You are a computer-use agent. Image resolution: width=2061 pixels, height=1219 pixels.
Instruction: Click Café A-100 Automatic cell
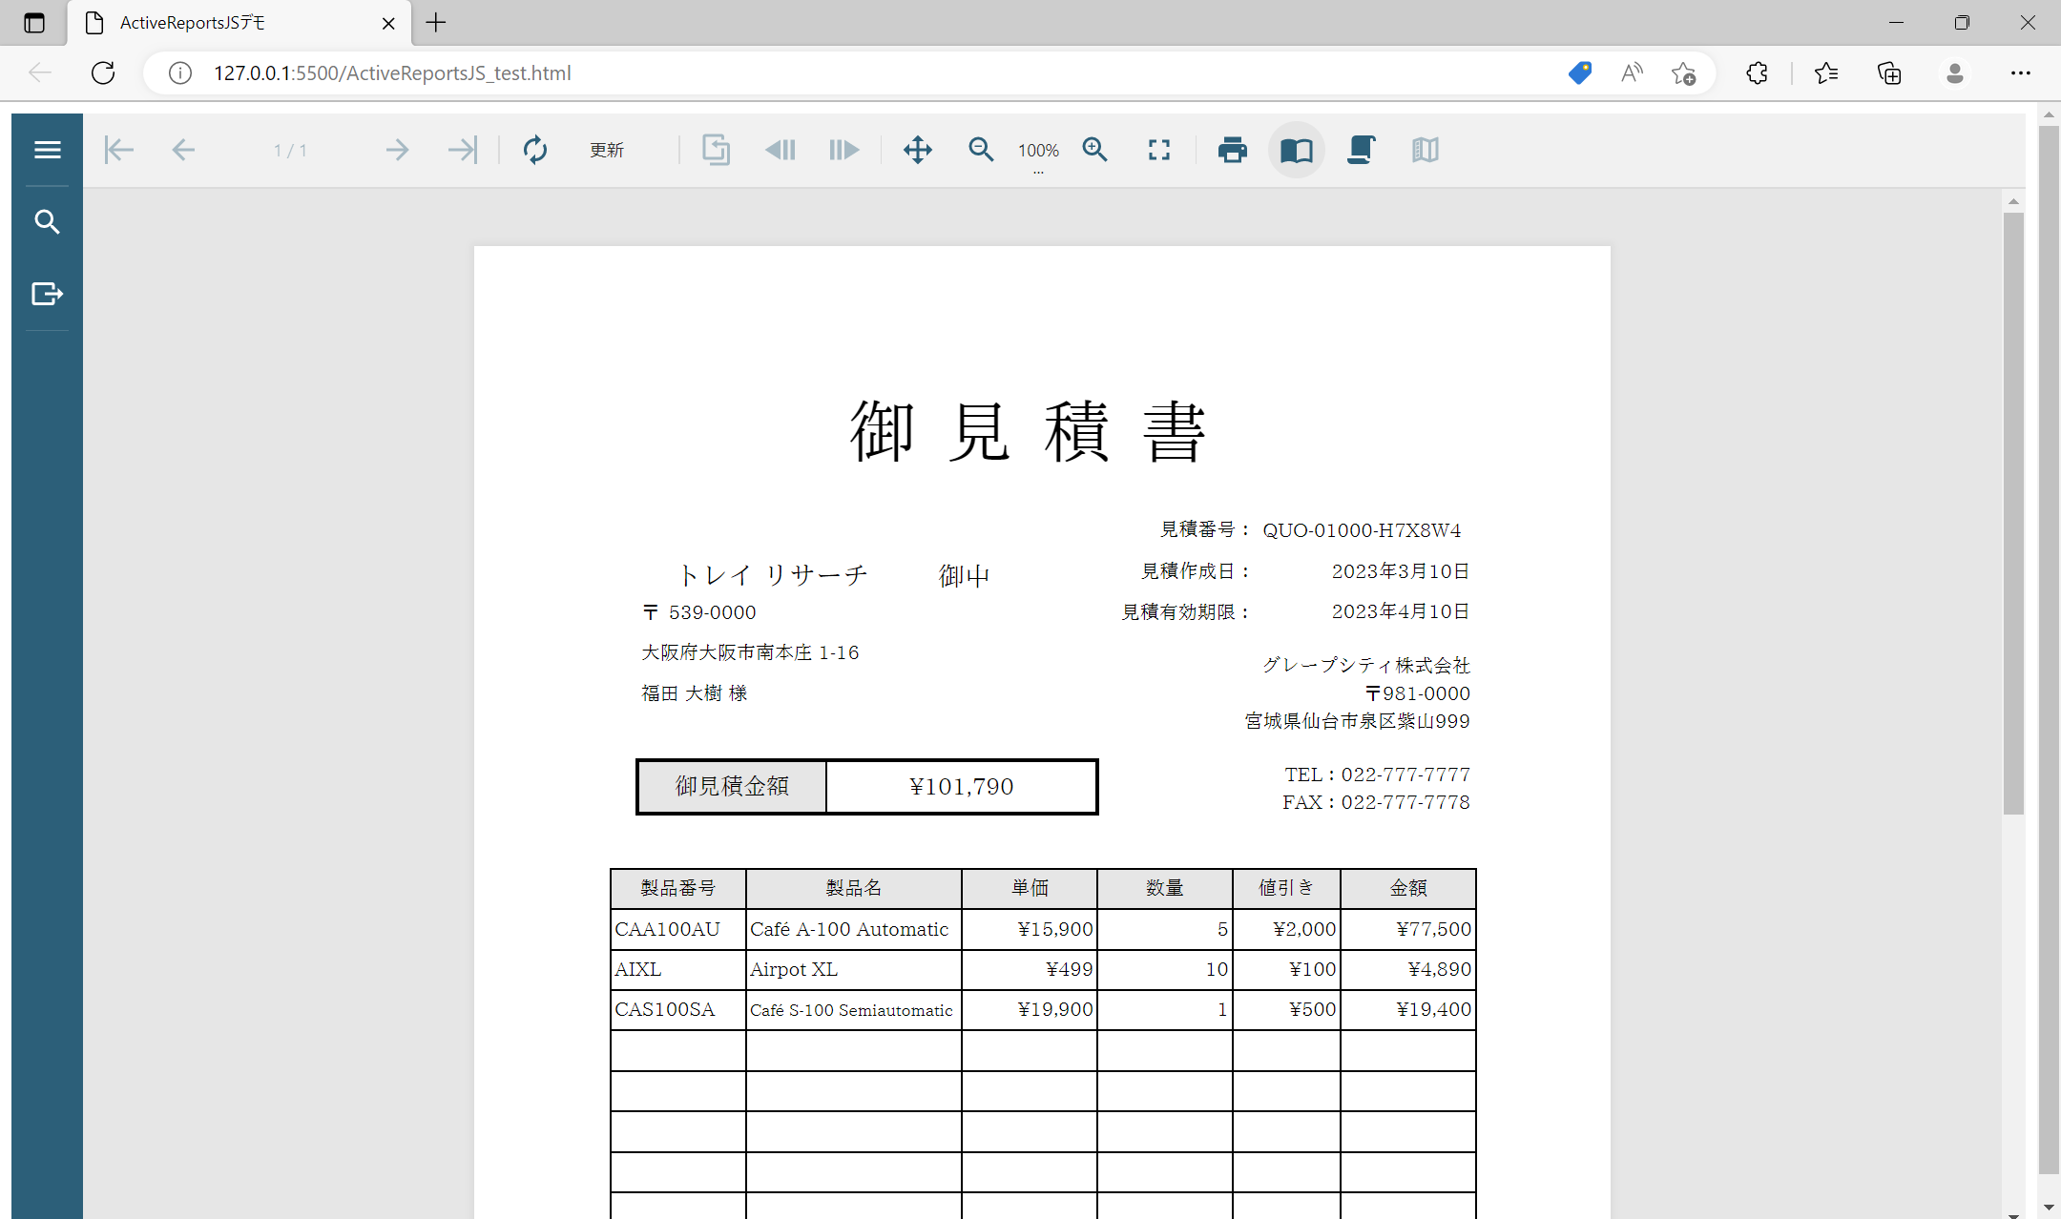(854, 929)
